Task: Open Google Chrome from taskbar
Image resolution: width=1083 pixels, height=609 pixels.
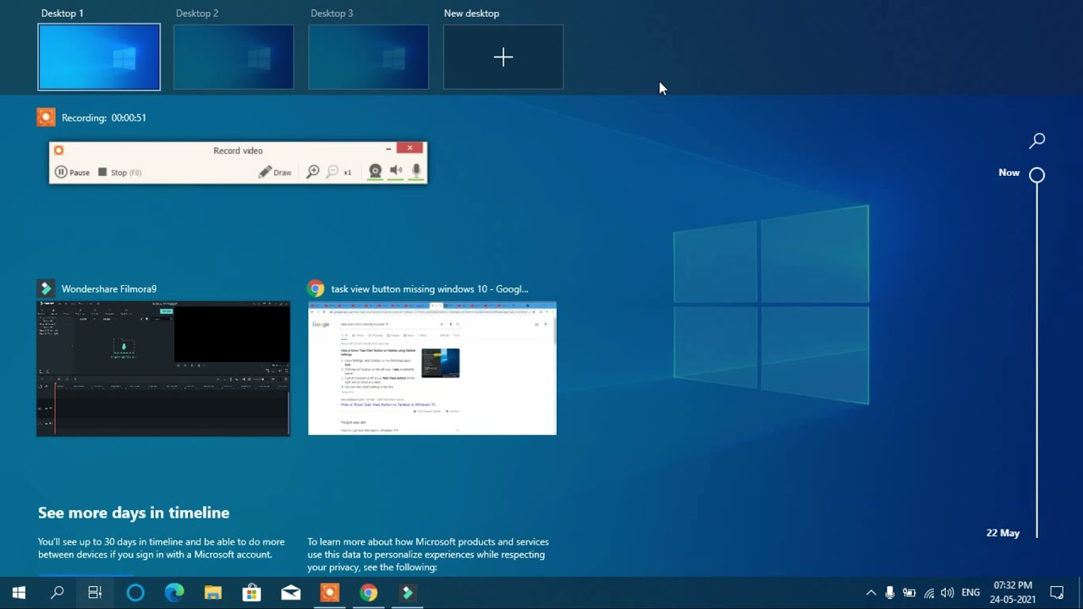Action: click(368, 593)
